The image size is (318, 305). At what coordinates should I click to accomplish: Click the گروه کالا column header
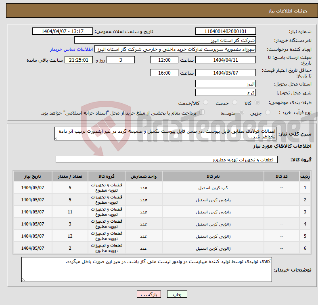[107, 176]
